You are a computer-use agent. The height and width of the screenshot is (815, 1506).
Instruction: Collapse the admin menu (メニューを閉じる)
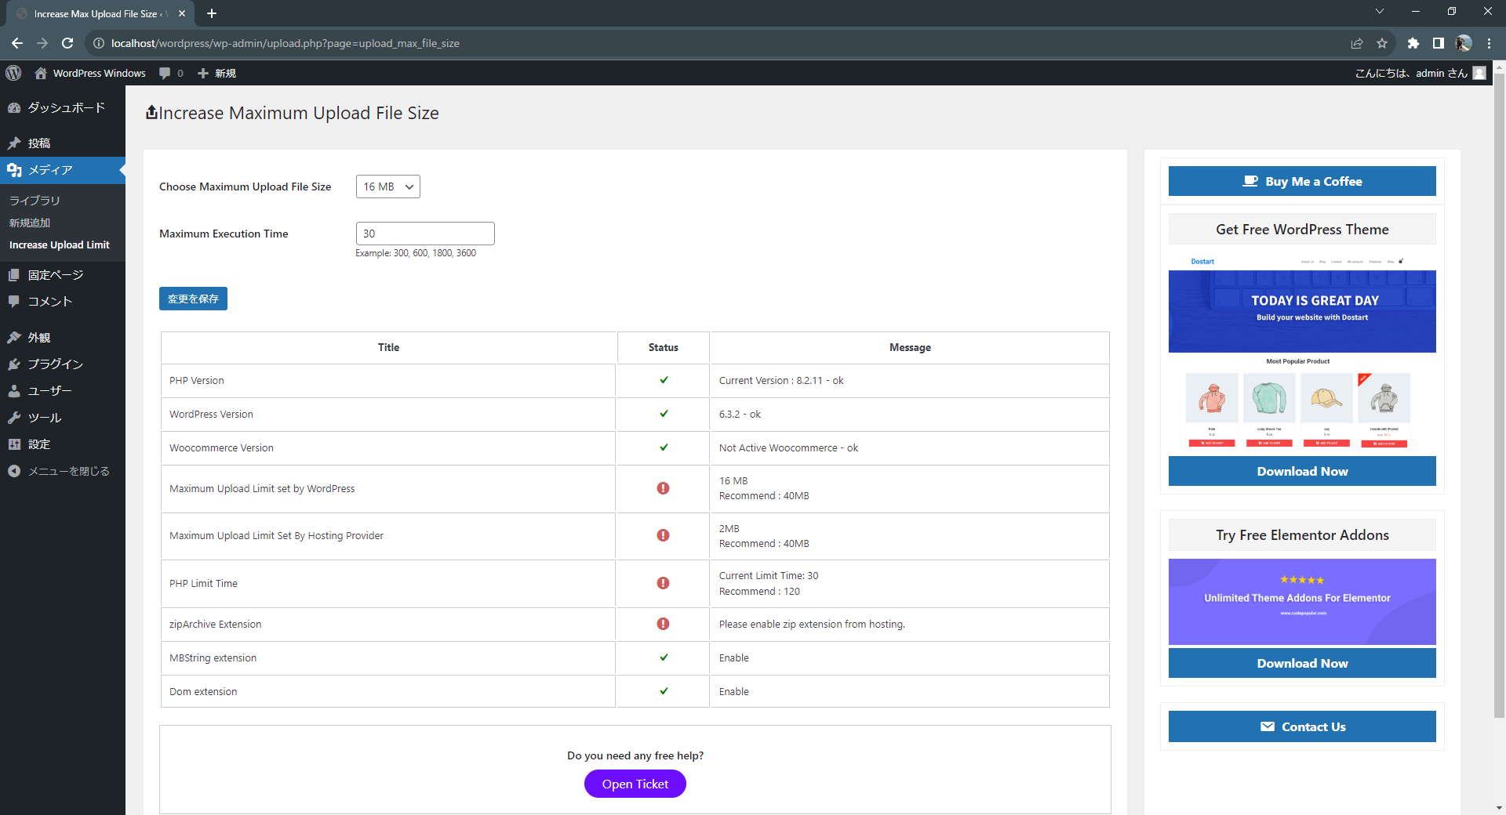tap(59, 471)
